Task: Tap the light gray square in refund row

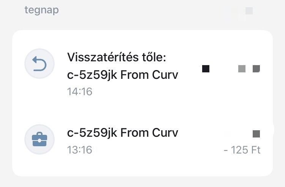Action: tap(242, 69)
